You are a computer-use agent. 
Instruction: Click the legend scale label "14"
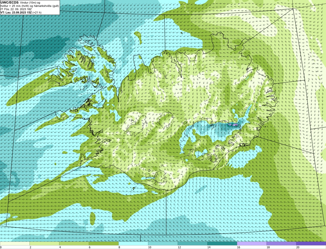coord(209,247)
